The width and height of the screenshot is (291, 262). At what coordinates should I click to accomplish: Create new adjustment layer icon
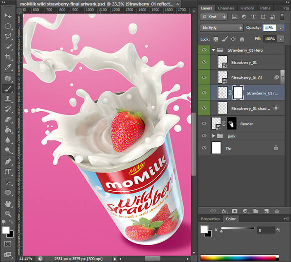click(x=246, y=211)
